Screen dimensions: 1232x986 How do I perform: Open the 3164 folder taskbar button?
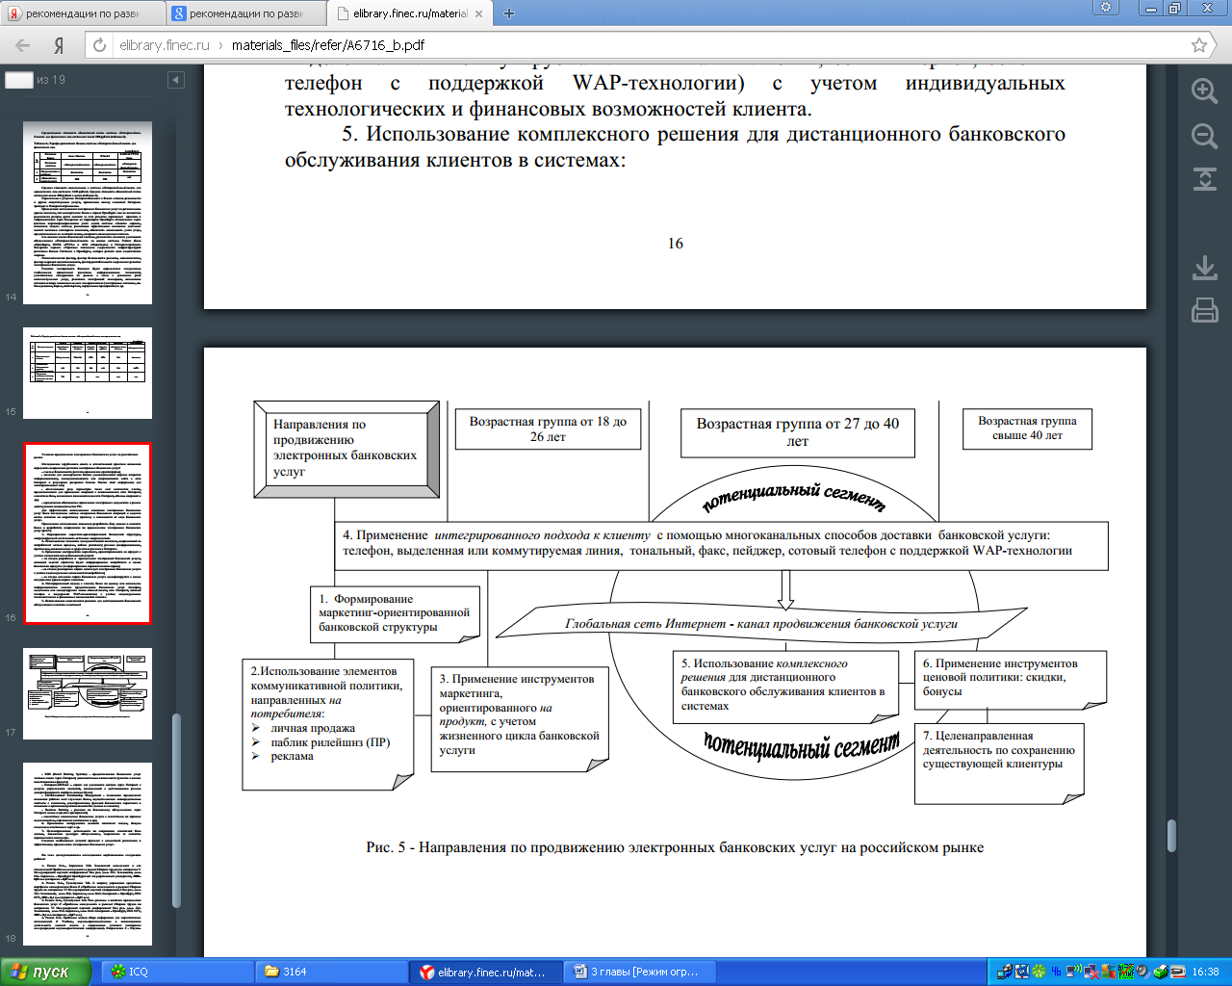point(329,972)
